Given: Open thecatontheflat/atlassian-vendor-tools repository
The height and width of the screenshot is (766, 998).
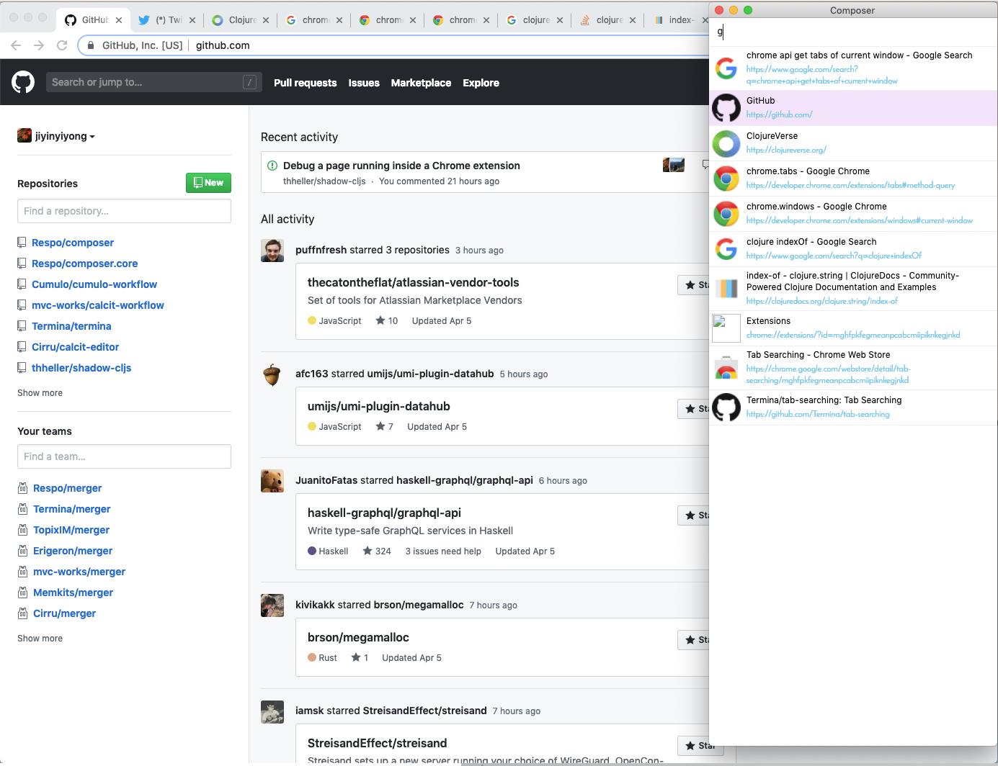Looking at the screenshot, I should tap(413, 282).
